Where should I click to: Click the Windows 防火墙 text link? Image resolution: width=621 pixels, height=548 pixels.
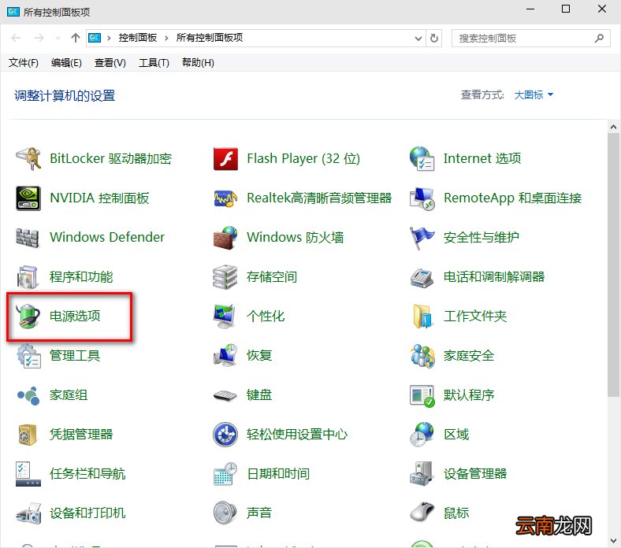(295, 238)
